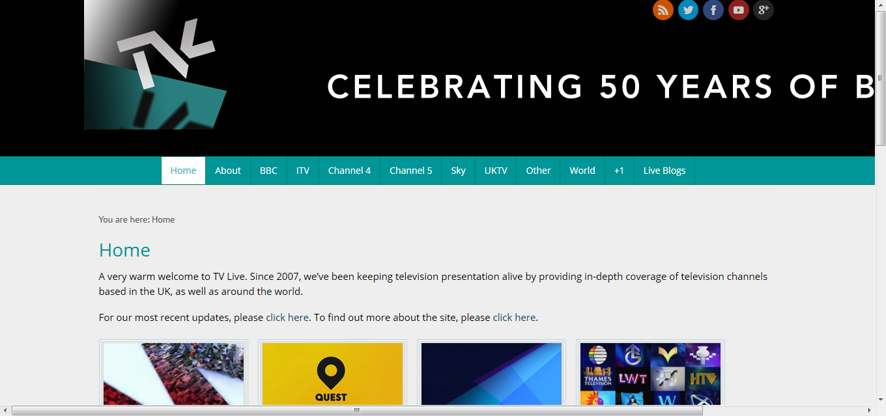Click the vertical scrollbar up arrow
This screenshot has width=886, height=416.
pyautogui.click(x=880, y=5)
